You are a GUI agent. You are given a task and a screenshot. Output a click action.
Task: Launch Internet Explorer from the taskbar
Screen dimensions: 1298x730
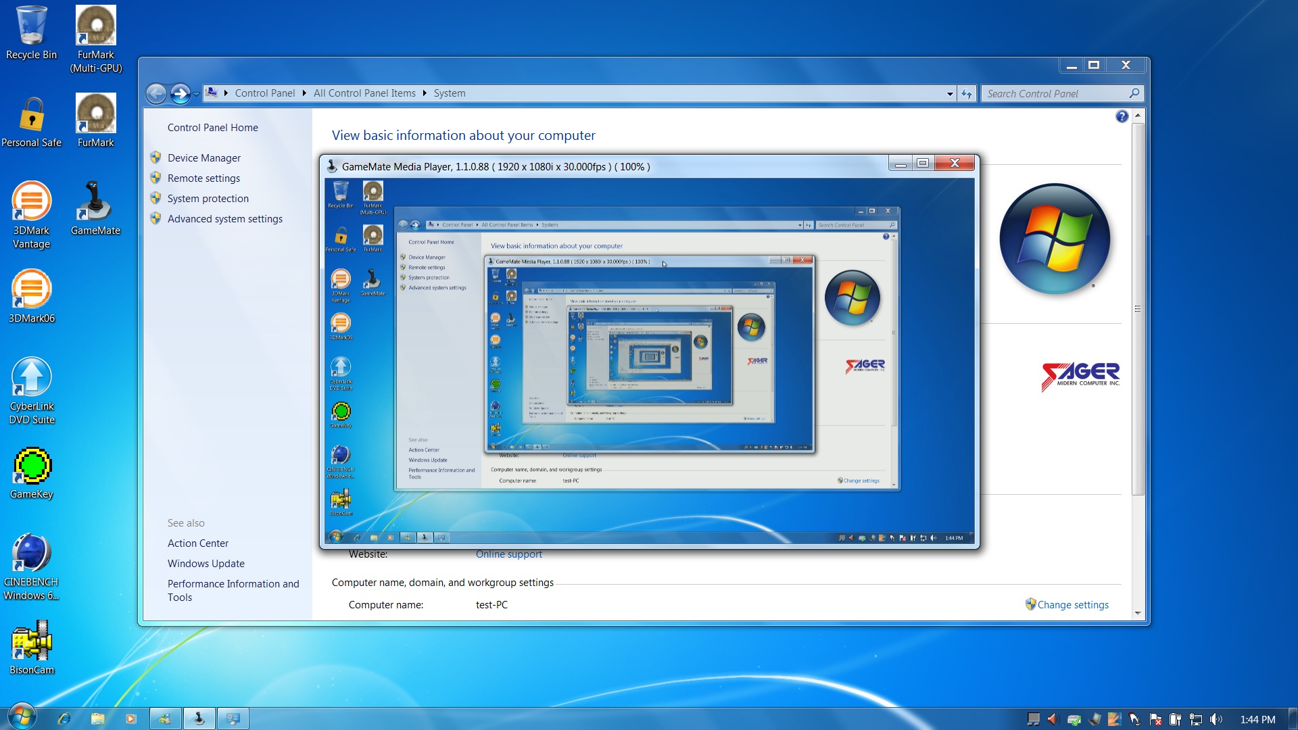click(64, 719)
